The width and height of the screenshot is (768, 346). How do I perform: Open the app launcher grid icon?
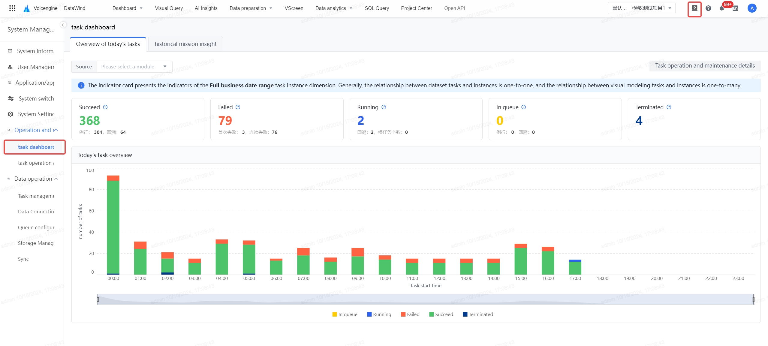tap(12, 8)
